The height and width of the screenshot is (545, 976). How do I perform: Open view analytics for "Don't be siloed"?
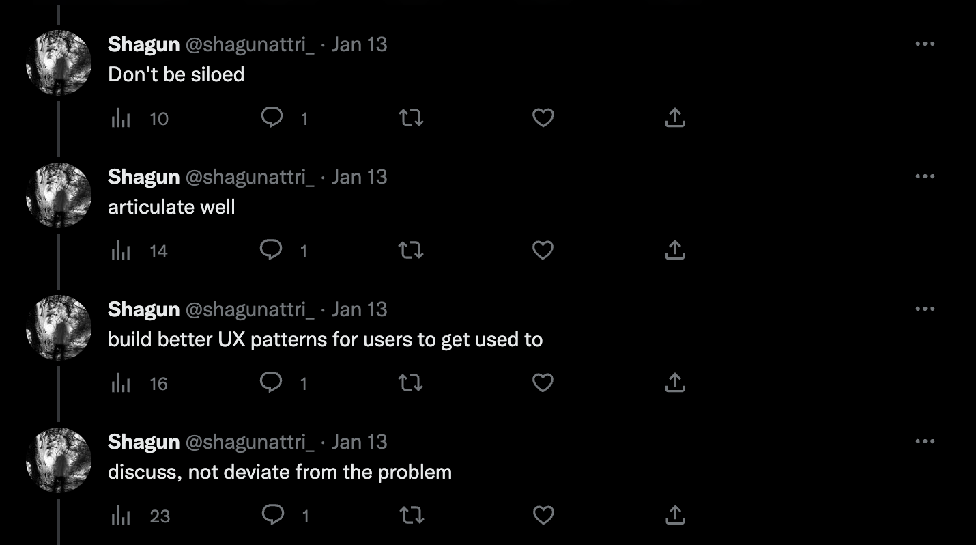coord(121,118)
